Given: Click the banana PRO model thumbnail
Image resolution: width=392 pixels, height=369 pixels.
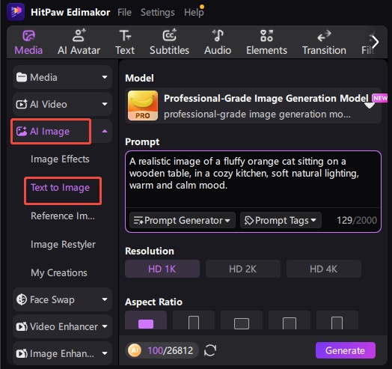Looking at the screenshot, I should point(143,106).
